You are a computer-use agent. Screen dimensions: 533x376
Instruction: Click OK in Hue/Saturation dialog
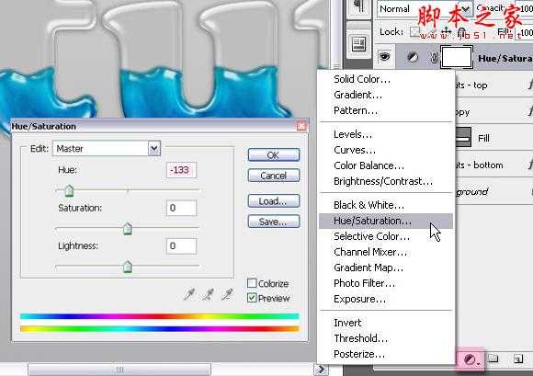tap(274, 155)
